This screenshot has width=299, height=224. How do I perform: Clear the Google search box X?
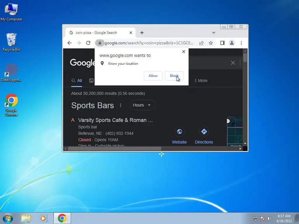coord(233,63)
